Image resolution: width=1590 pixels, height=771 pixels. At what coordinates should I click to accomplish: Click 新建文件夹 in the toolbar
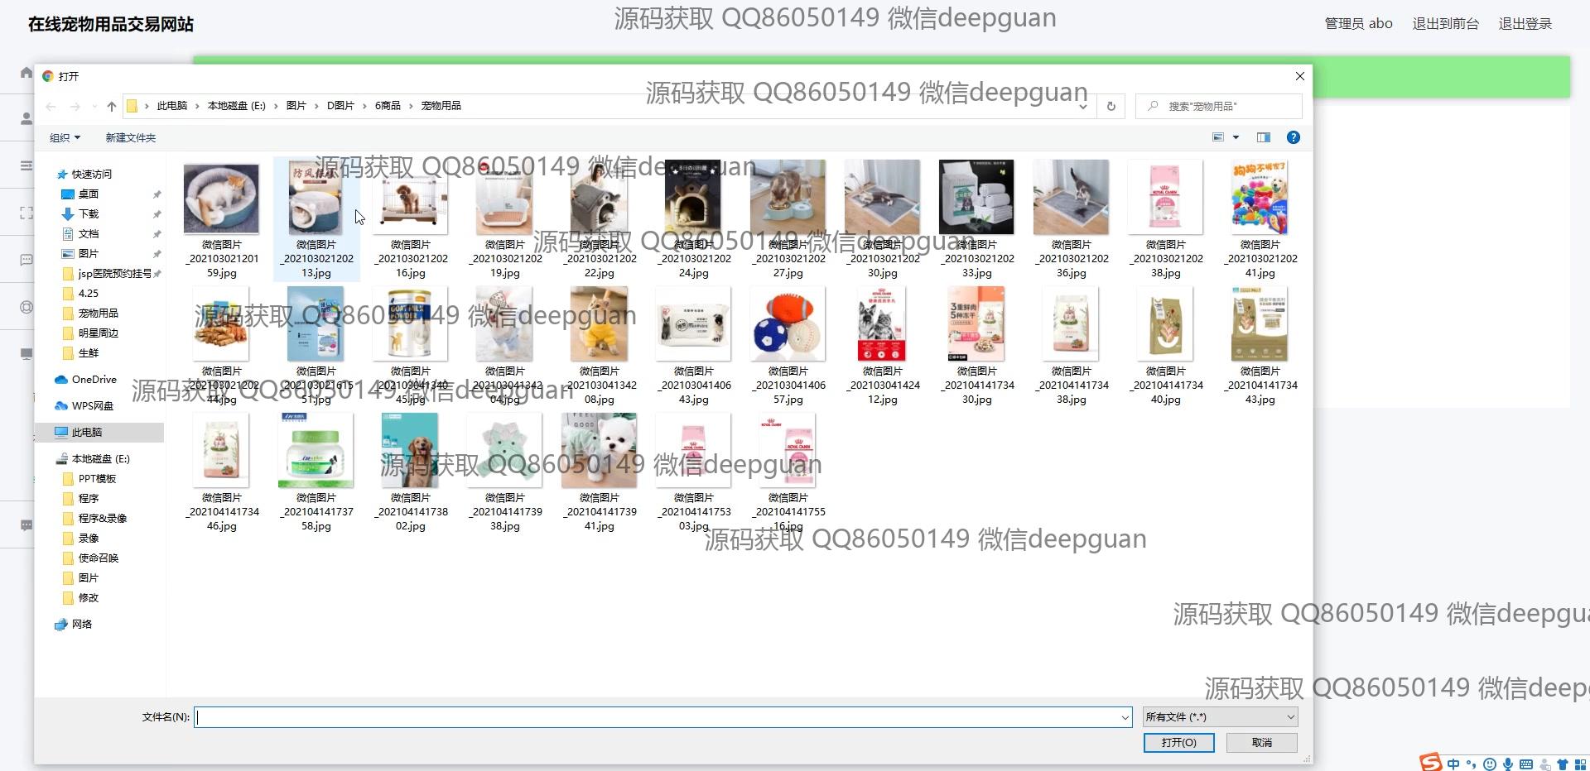[x=130, y=138]
